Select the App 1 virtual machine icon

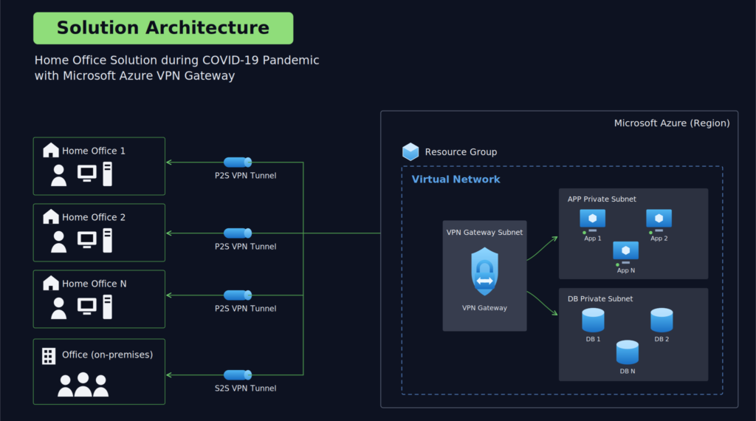click(x=593, y=220)
